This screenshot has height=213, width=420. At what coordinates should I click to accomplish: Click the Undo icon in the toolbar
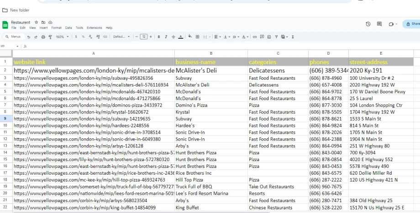pos(29,36)
